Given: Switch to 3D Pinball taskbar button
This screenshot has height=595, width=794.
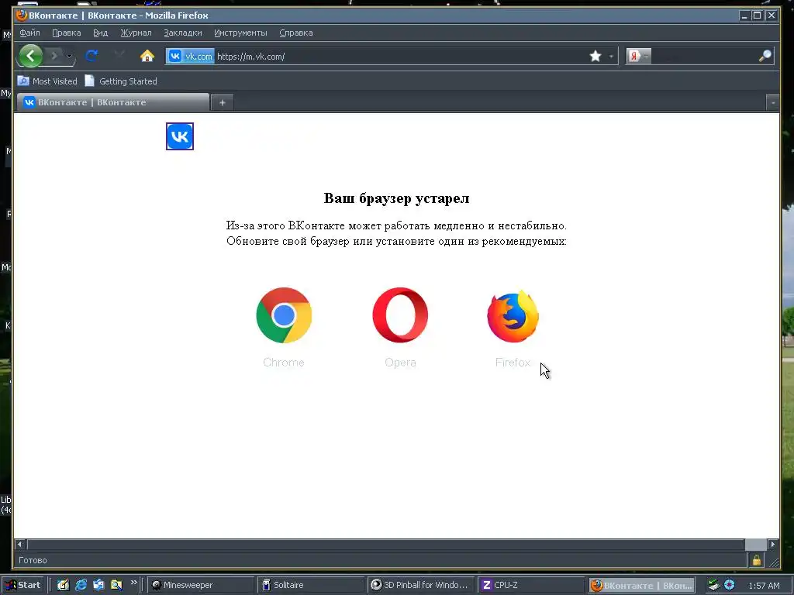Looking at the screenshot, I should click(x=420, y=585).
